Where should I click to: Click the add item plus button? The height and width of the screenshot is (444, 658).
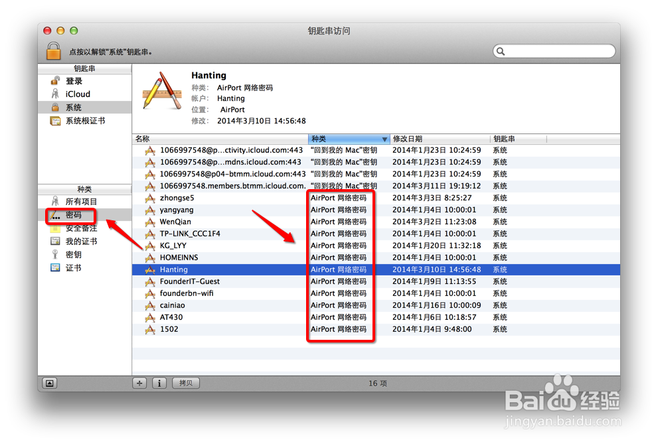tap(139, 383)
